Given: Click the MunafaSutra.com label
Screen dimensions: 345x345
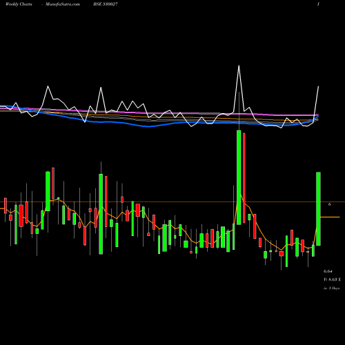Looking at the screenshot, I should coord(63,4).
